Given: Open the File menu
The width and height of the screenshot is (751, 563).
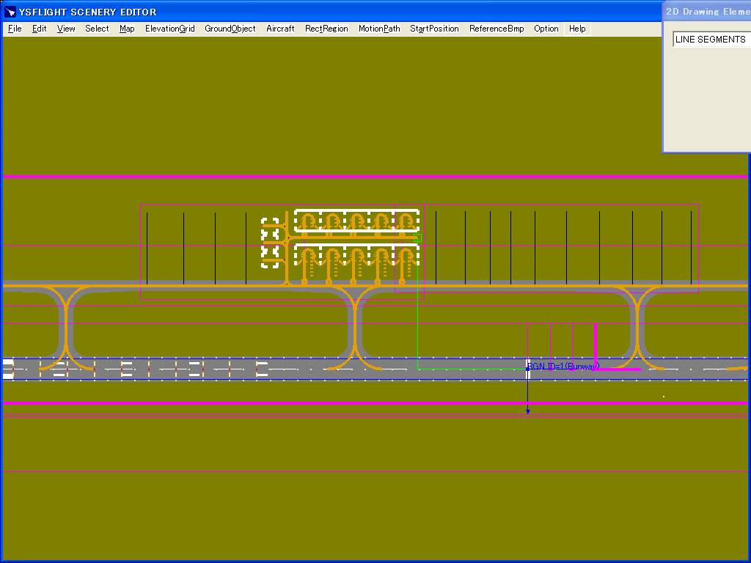Looking at the screenshot, I should pos(15,29).
